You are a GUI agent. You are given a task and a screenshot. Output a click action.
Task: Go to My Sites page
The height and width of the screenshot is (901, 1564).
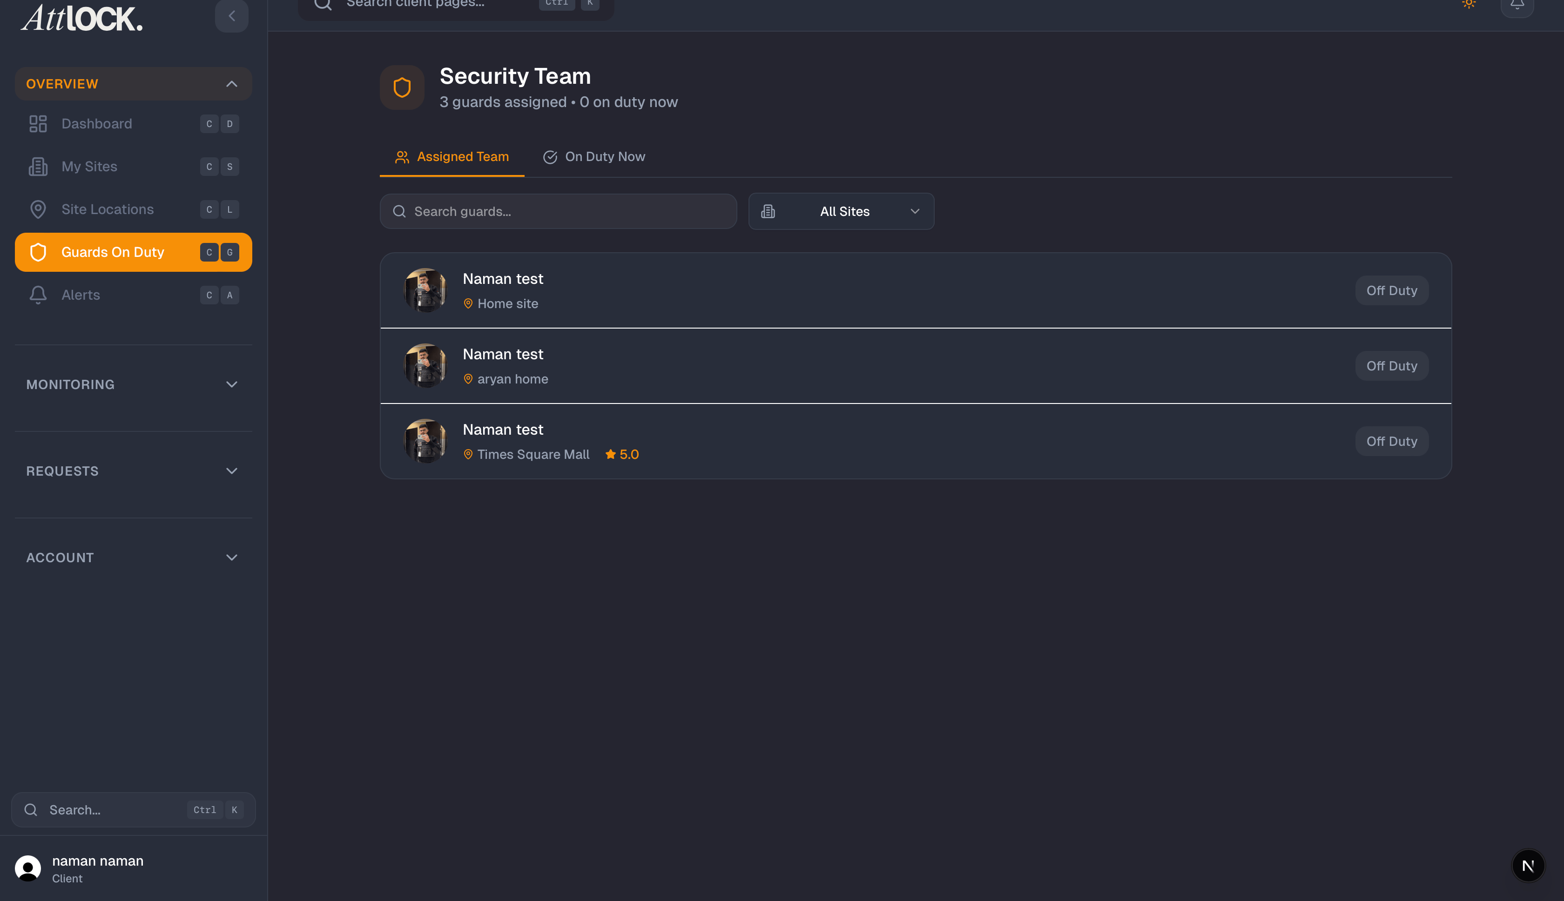(x=89, y=167)
